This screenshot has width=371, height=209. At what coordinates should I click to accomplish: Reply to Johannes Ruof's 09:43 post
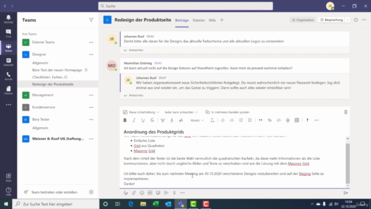pos(134,50)
